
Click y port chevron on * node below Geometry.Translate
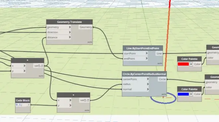(24, 71)
